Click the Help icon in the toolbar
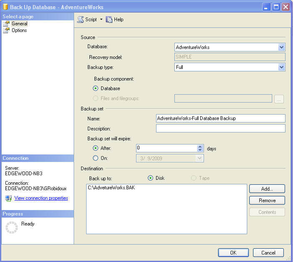The height and width of the screenshot is (262, 293). pos(109,20)
